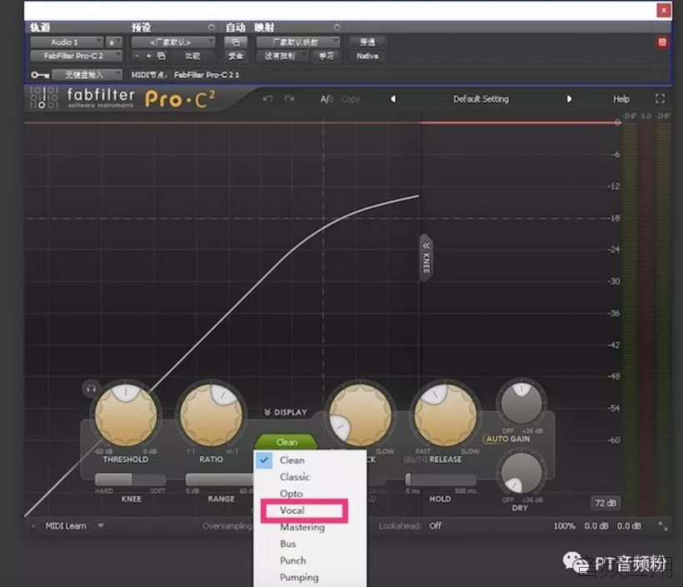
Task: Click the minus previous preset button
Action: (x=137, y=56)
